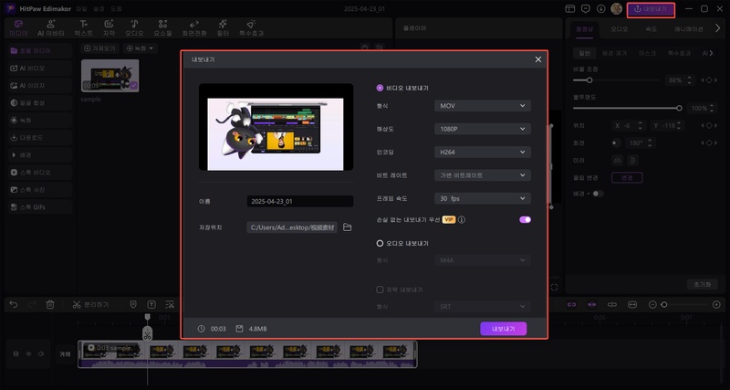Expand the 배경 sidebar group
Viewport: 730px width, 390px height.
click(x=40, y=154)
